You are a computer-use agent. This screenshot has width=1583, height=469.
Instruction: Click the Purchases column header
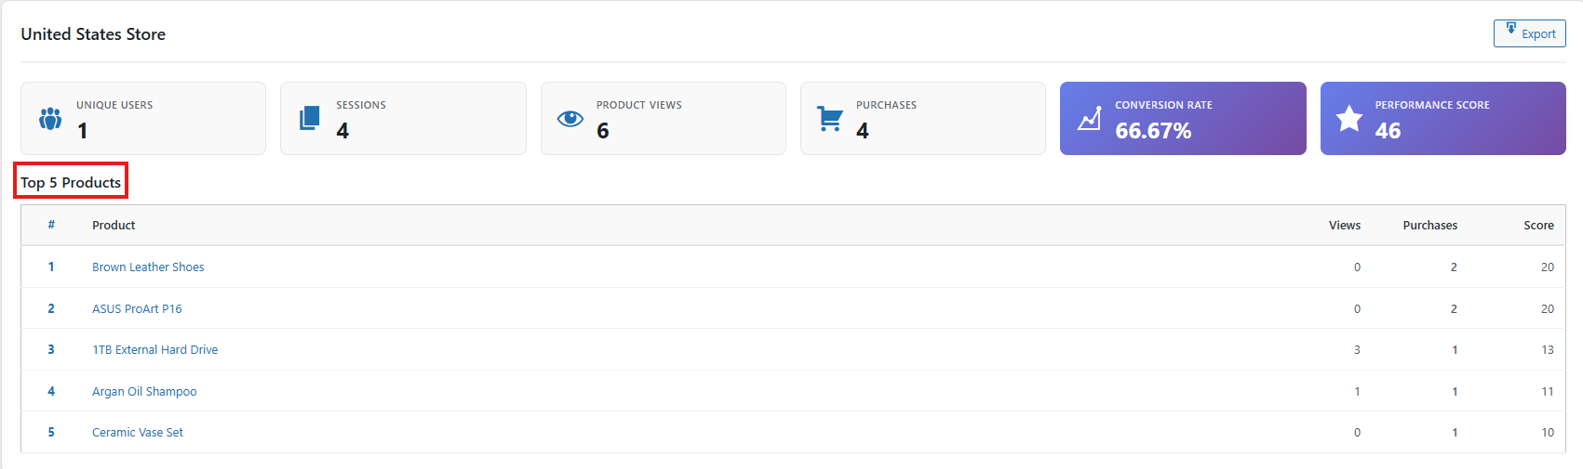click(x=1430, y=225)
